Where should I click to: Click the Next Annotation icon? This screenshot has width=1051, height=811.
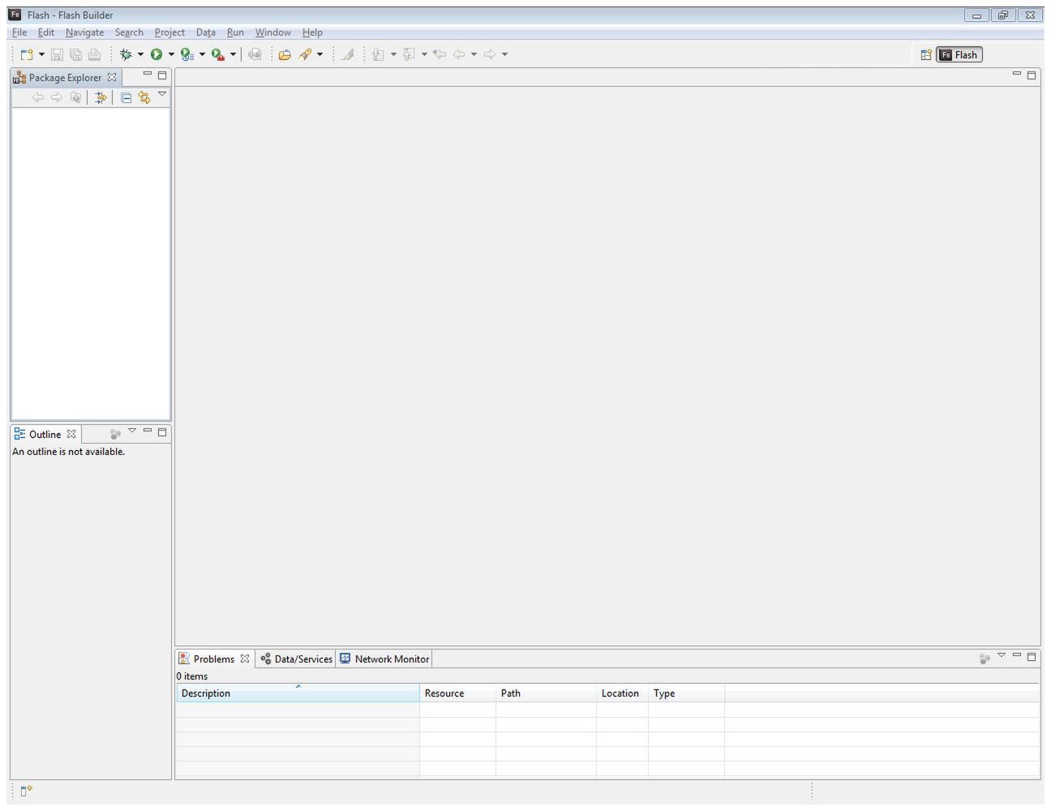click(x=378, y=54)
